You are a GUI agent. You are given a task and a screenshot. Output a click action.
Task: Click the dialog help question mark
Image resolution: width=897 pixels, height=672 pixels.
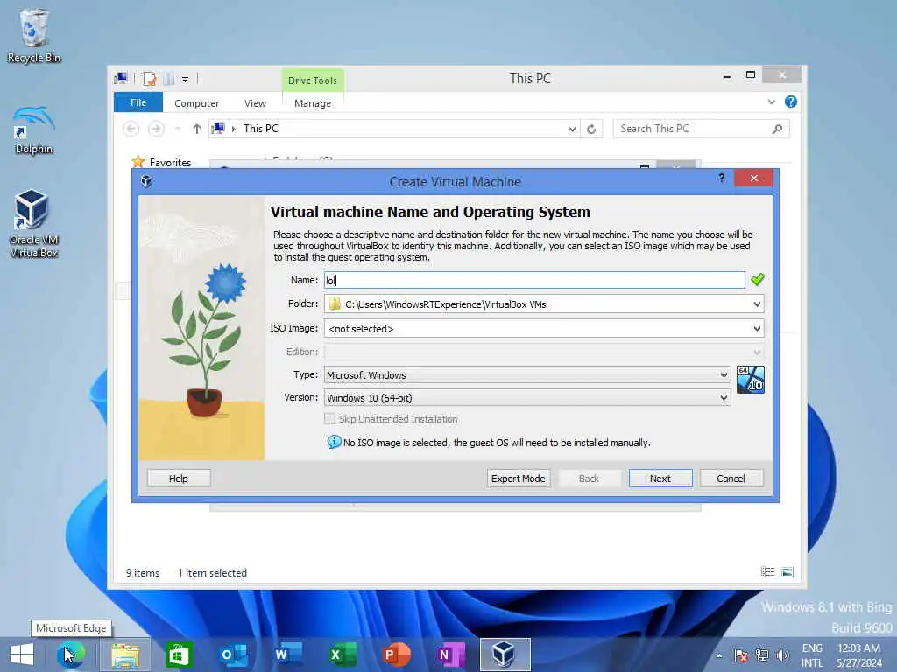tap(722, 178)
